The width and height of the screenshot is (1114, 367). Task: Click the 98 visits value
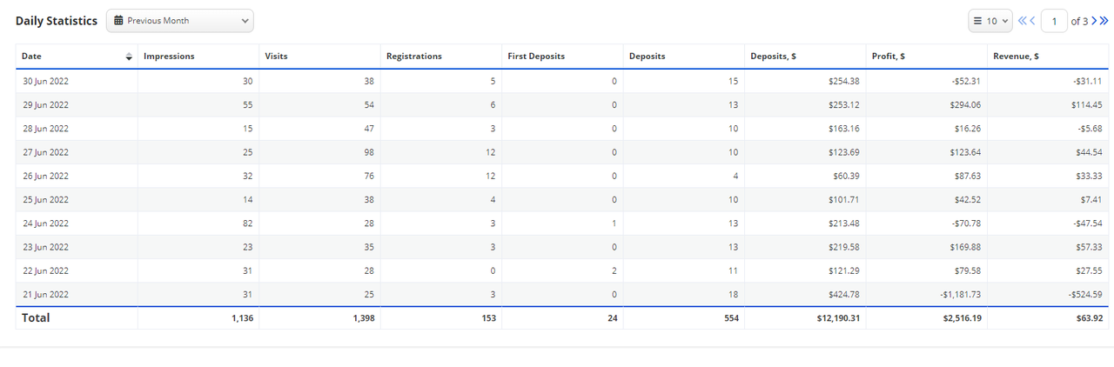[369, 152]
